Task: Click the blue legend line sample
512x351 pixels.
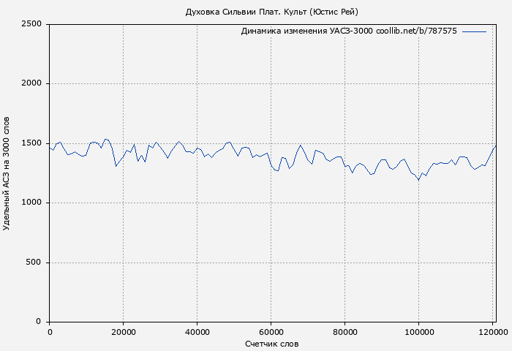Action: [x=474, y=31]
